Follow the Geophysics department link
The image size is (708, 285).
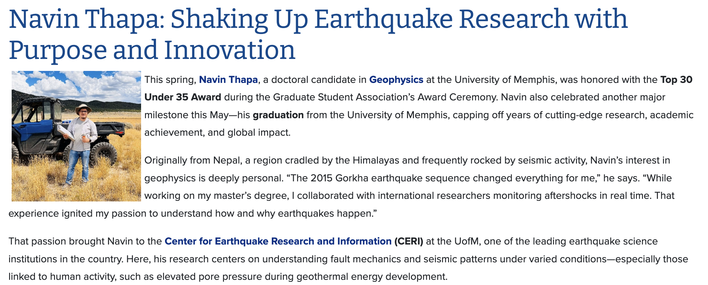396,80
